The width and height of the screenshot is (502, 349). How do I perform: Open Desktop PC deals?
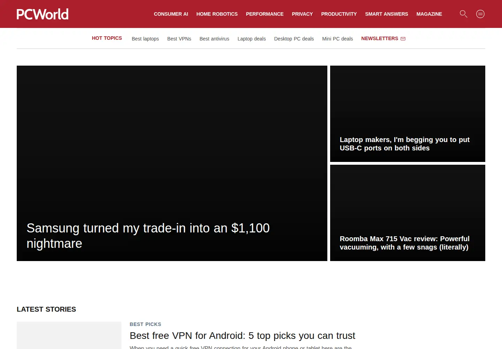[294, 39]
